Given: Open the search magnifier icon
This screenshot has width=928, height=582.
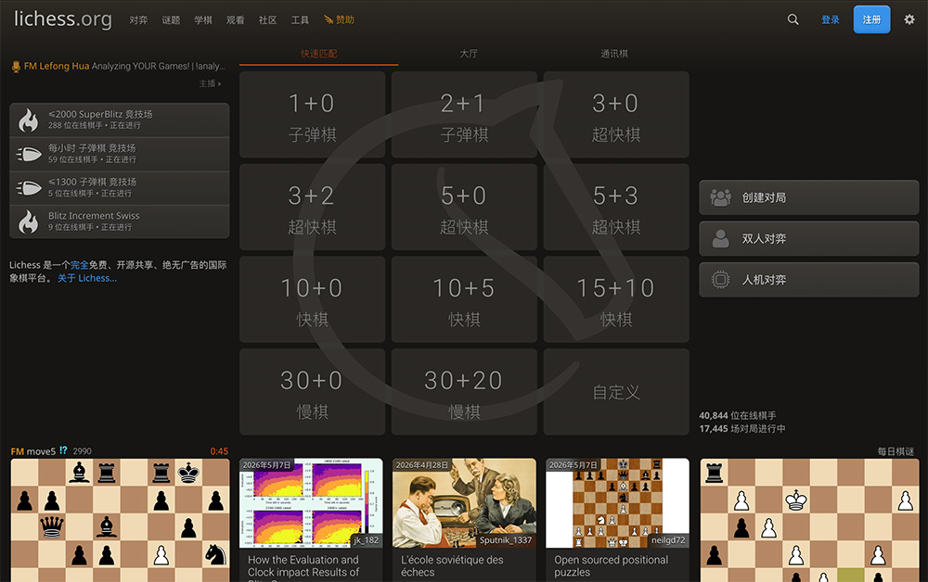Looking at the screenshot, I should [793, 19].
